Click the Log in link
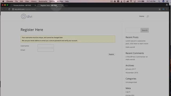This screenshot has height=96, width=171. [x=128, y=92]
